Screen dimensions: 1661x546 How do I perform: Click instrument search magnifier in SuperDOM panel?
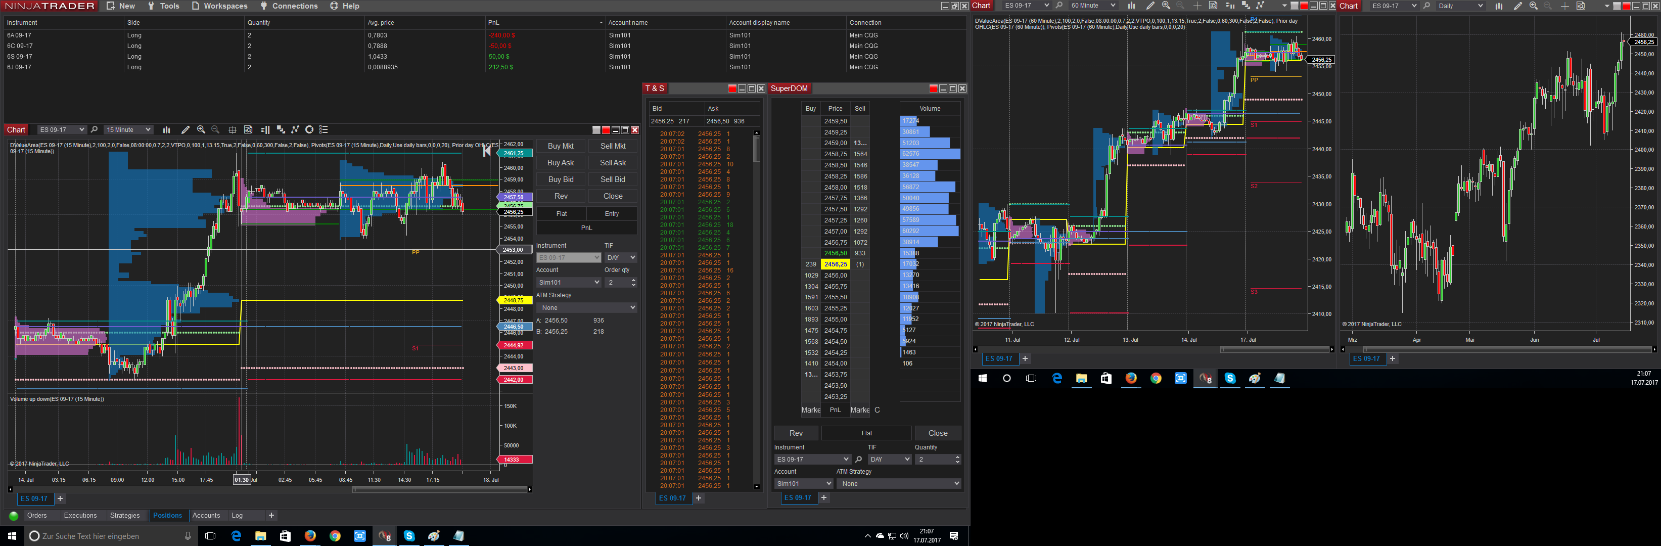[x=858, y=460]
